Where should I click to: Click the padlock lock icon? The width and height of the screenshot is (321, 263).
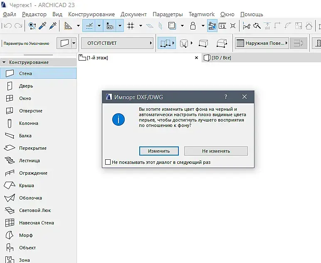(x=193, y=26)
